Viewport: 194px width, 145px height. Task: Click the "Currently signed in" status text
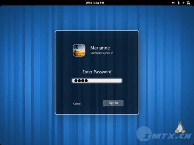pyautogui.click(x=102, y=53)
